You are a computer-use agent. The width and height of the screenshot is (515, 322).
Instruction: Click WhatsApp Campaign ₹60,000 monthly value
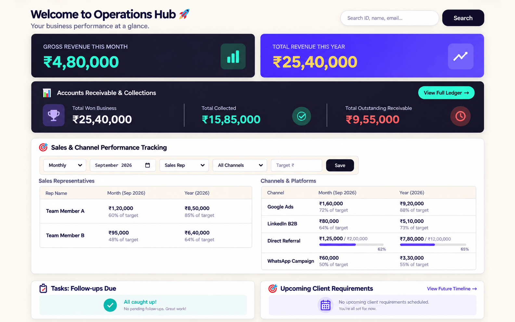coord(329,258)
